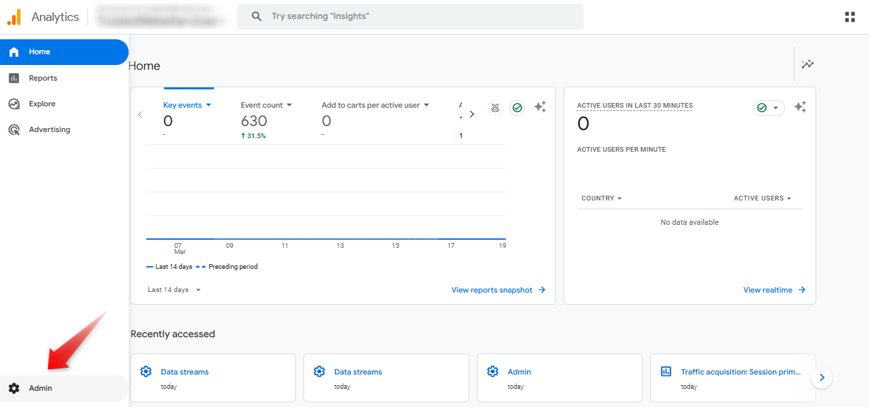The image size is (869, 407).
Task: Open the Admin recently accessed card
Action: 559,378
